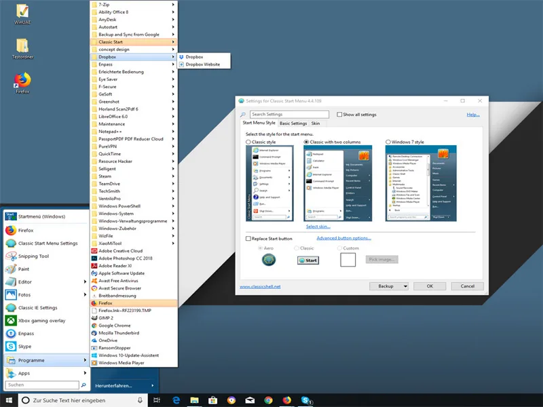Choose Custom start button radio
Viewport: 543px width, 407px height.
(339, 248)
